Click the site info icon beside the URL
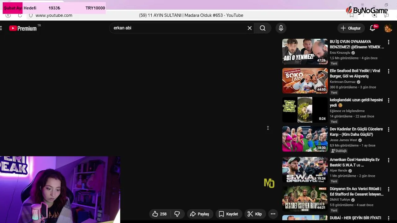 coord(31,15)
